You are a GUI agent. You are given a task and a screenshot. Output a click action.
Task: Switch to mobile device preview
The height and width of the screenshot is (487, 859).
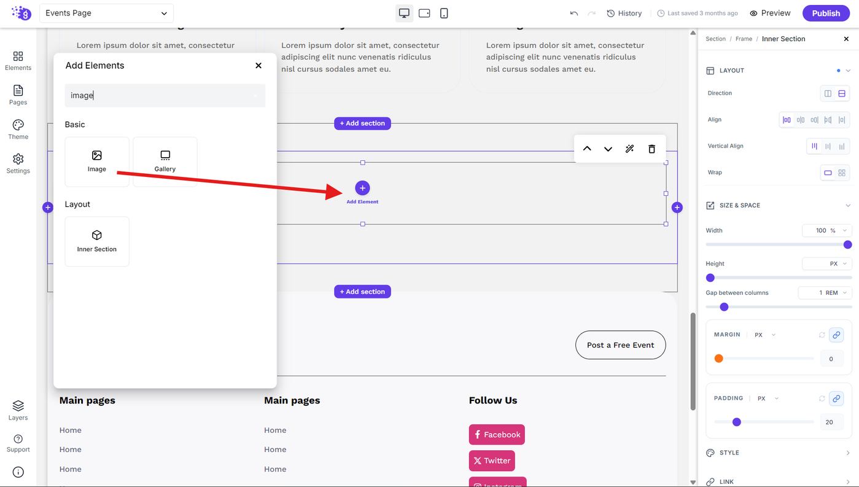pyautogui.click(x=444, y=13)
